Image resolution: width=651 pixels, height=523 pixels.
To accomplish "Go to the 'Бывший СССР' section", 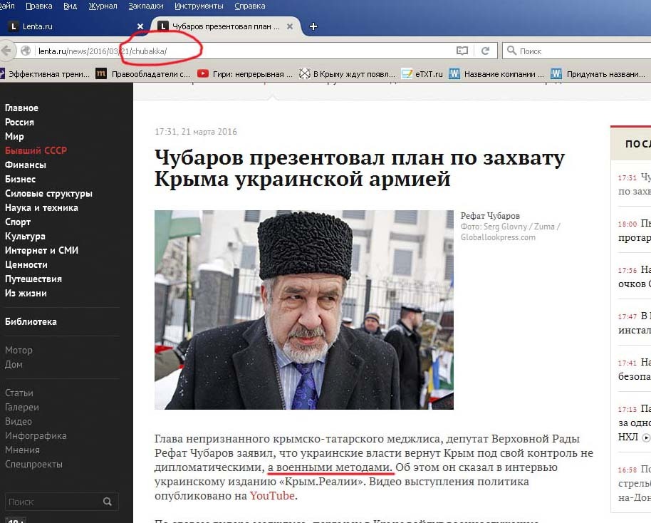I will 36,150.
